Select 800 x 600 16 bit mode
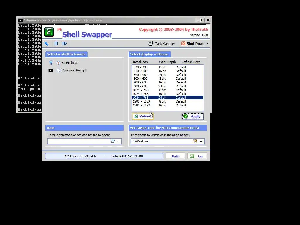The width and height of the screenshot is (300, 225). (168, 82)
